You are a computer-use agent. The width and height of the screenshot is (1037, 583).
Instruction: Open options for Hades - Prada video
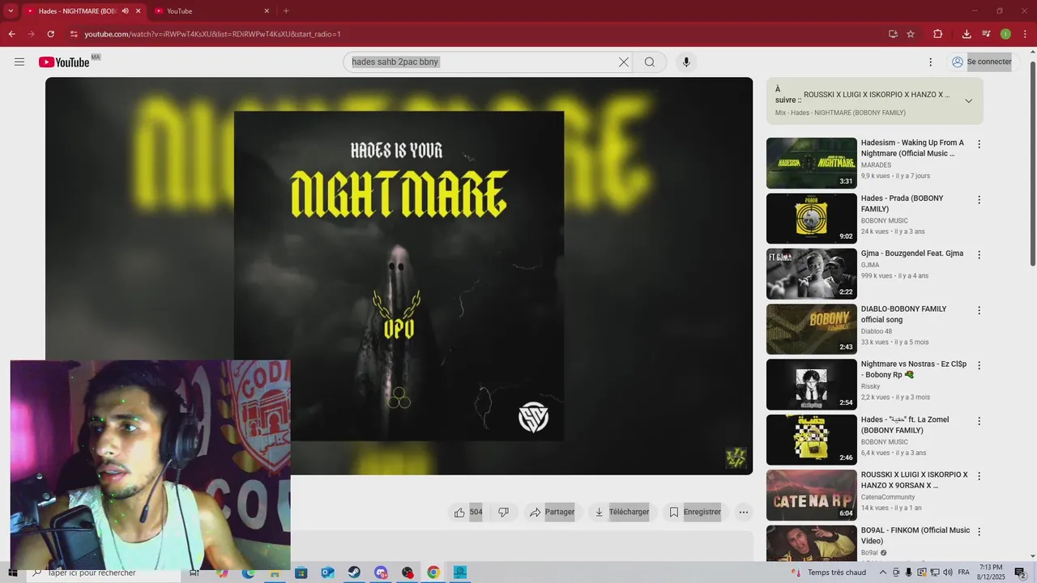(979, 199)
